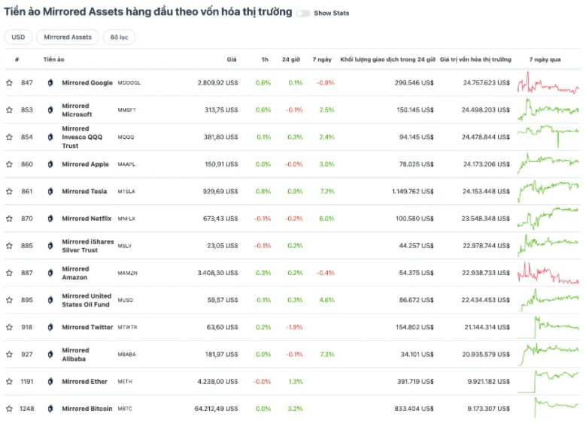The height and width of the screenshot is (426, 586).
Task: Click the volume 1.149.762 US$
Action: 412,192
